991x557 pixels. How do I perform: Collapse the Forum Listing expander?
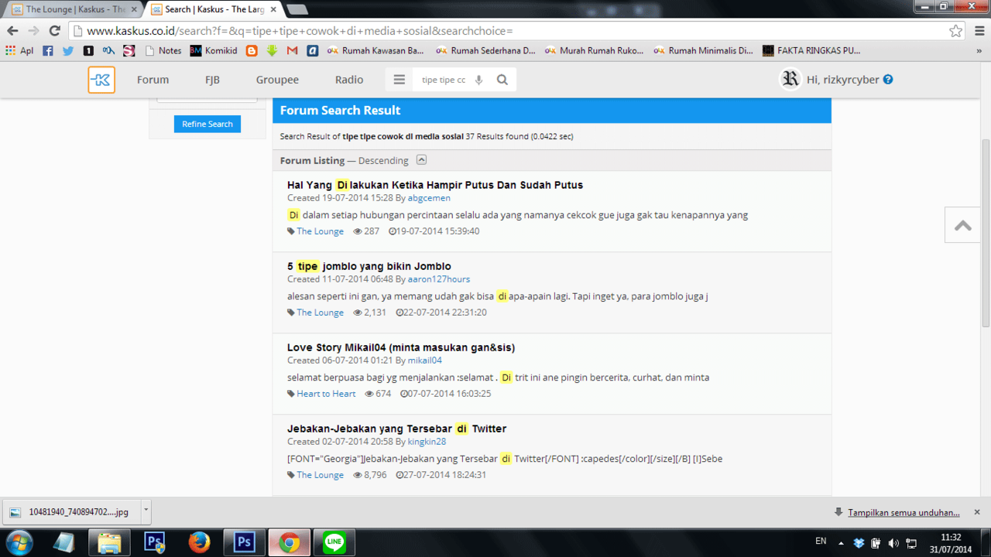(x=421, y=160)
